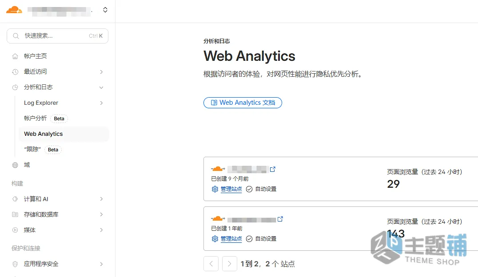The height and width of the screenshot is (277, 478).
Task: Click the book icon in 文档 button
Action: [214, 103]
